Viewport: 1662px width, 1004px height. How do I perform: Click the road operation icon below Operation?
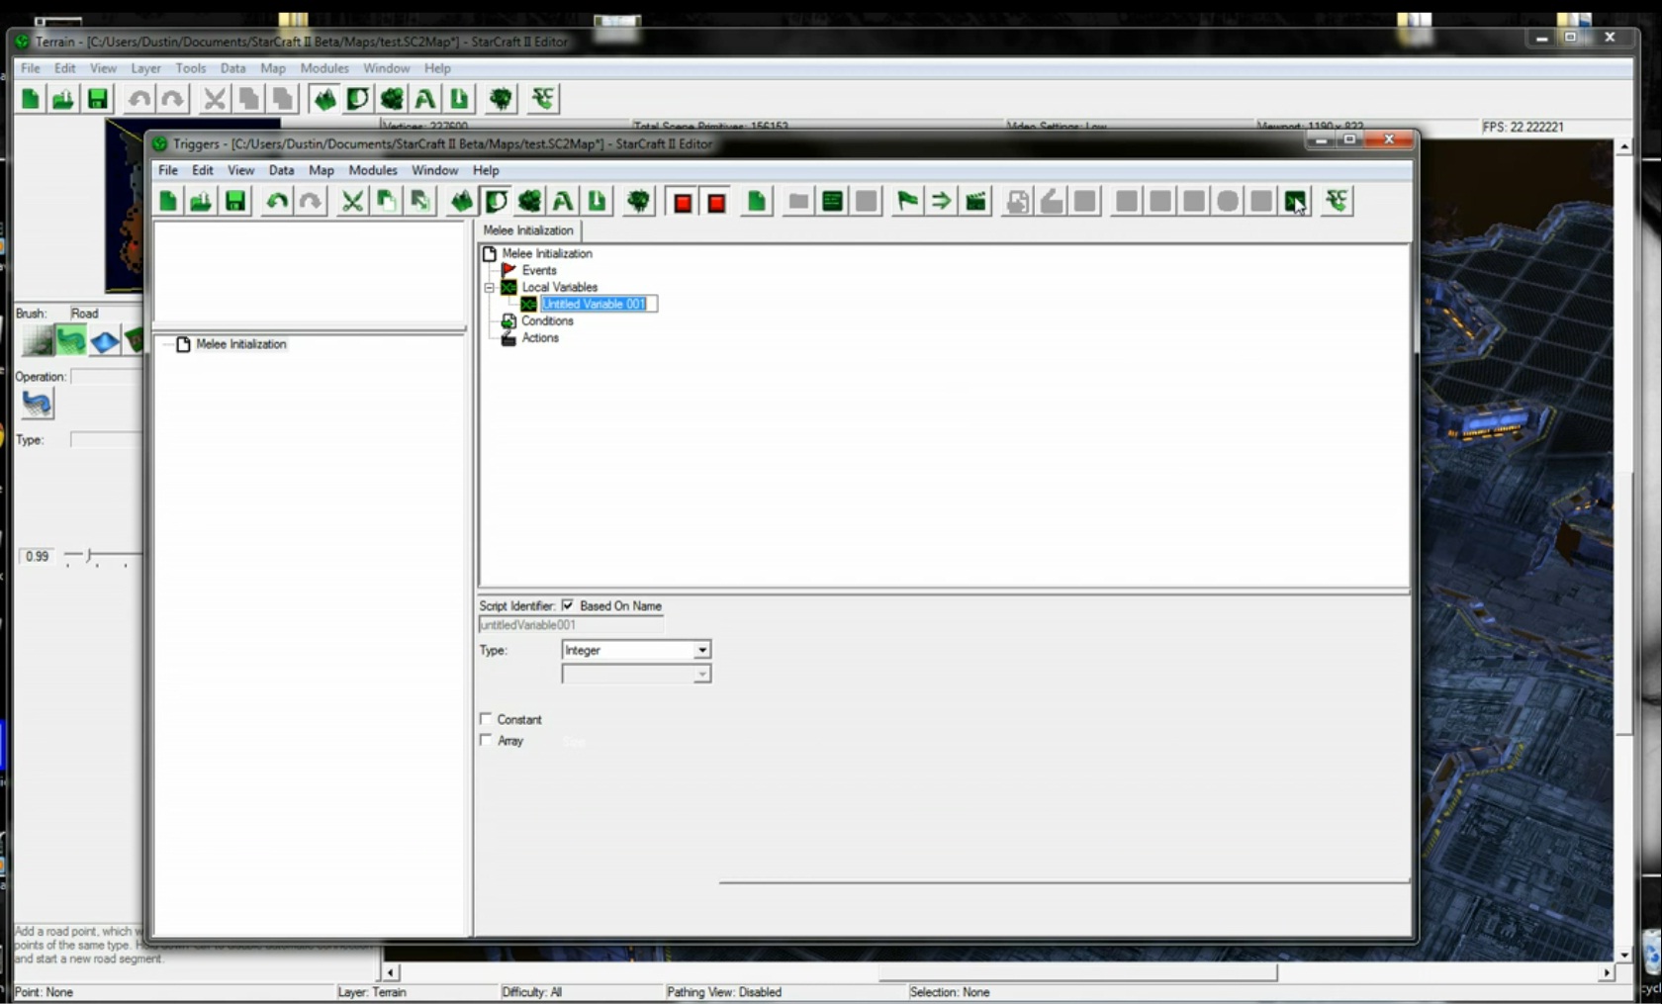click(38, 404)
